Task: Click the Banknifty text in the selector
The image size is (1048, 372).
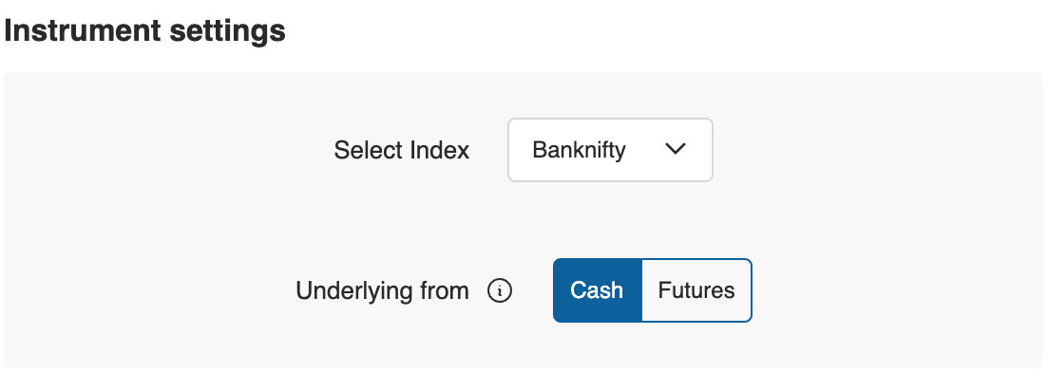Action: 579,150
